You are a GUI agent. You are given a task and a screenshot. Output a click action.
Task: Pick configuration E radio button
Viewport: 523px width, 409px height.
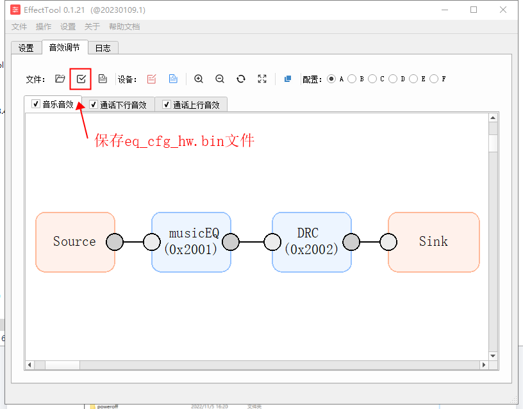click(x=413, y=79)
